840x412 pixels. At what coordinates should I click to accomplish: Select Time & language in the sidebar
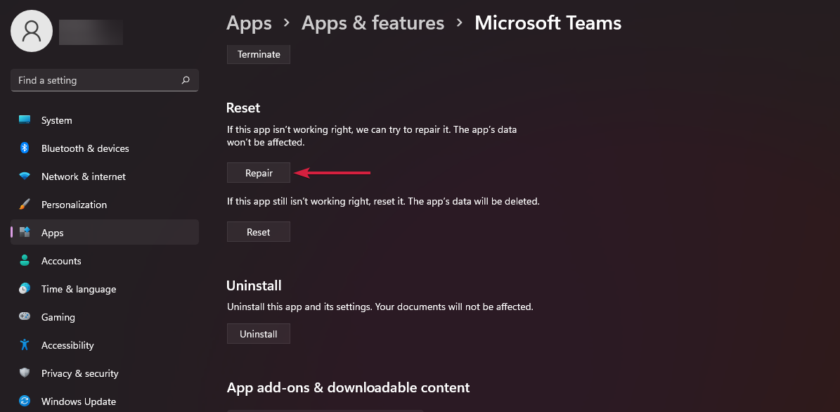point(78,289)
